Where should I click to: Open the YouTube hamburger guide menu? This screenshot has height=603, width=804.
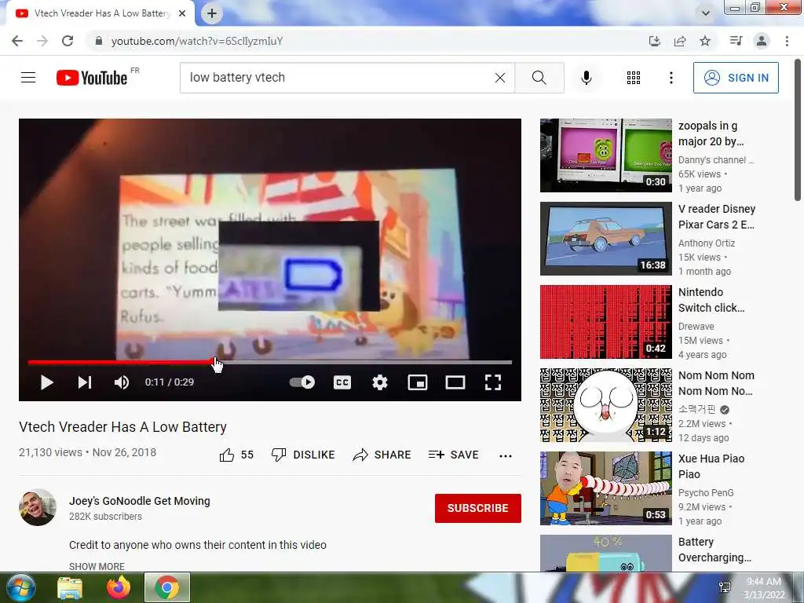point(28,78)
